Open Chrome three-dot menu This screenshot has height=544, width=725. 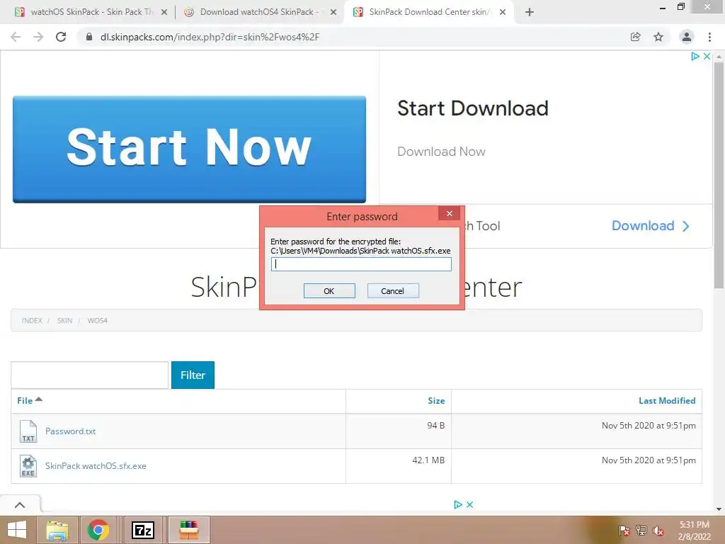(x=709, y=37)
